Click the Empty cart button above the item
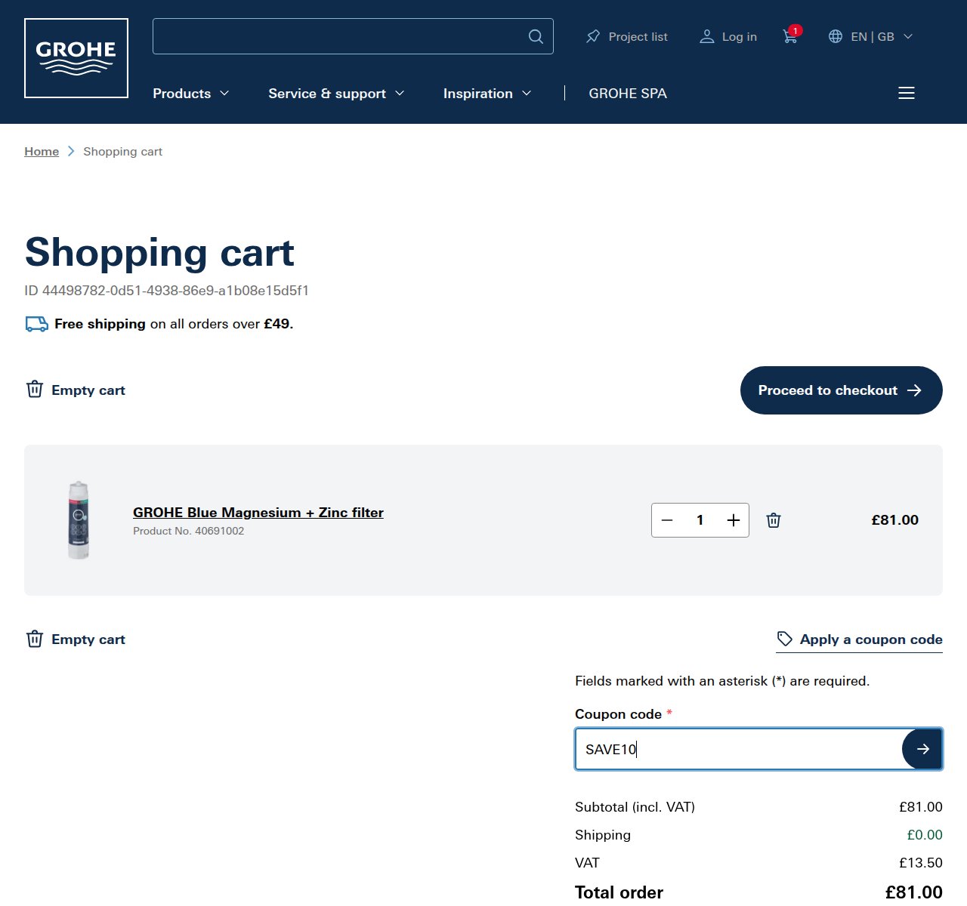Viewport: 967px width, 906px height. 76,390
